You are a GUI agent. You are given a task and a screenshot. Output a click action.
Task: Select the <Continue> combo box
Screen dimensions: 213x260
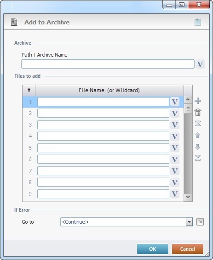pyautogui.click(x=127, y=222)
